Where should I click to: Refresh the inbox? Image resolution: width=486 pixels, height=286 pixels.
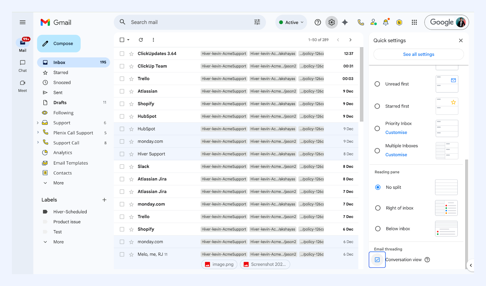point(141,40)
